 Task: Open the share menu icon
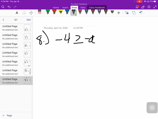pyautogui.click(x=143, y=7)
